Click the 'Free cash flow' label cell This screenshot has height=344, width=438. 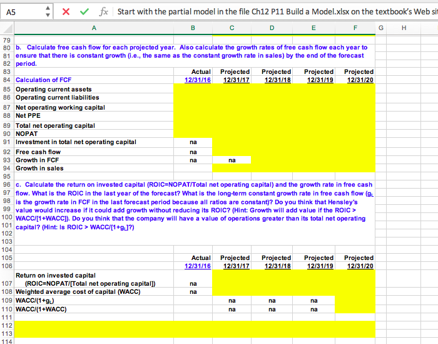[94, 152]
